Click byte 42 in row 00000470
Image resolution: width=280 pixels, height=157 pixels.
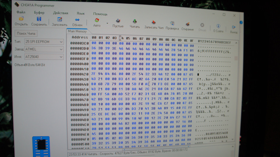pyautogui.click(x=94, y=99)
